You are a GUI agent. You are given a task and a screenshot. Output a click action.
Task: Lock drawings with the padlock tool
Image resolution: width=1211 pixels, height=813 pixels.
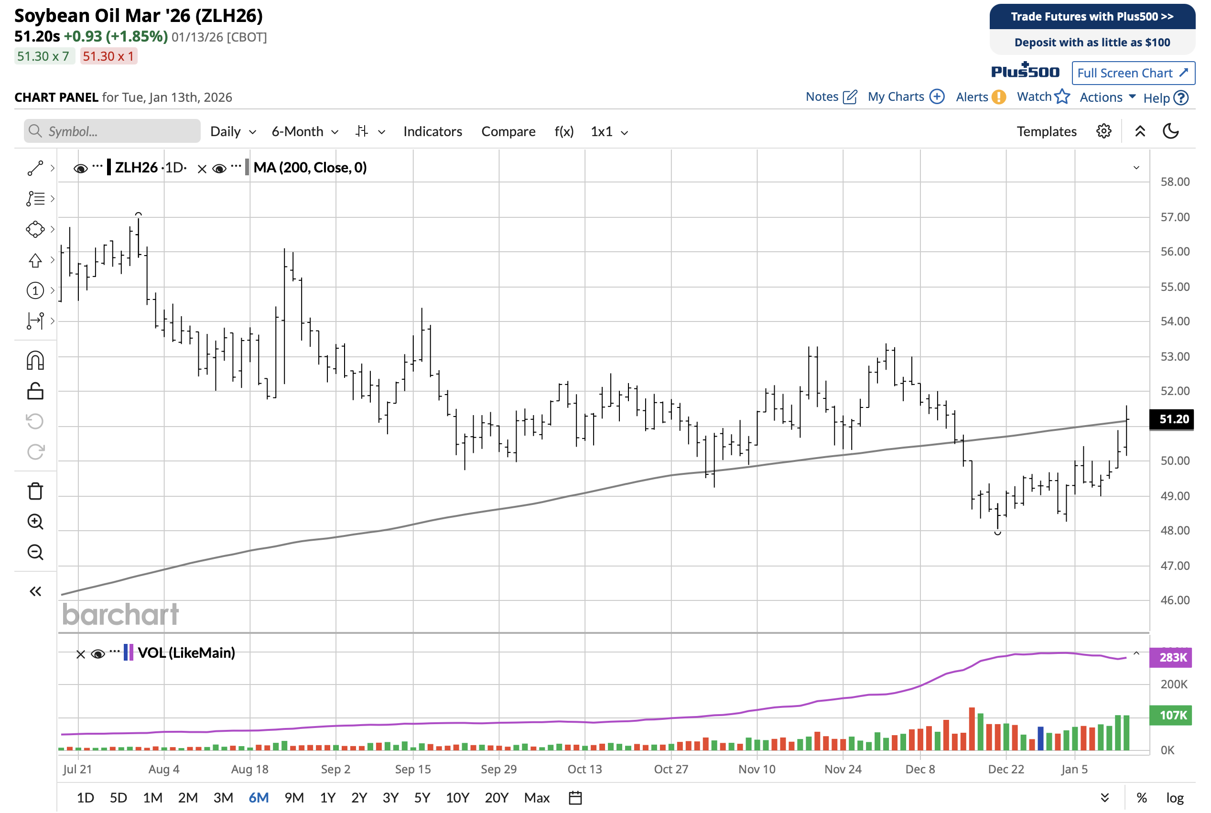pyautogui.click(x=35, y=390)
